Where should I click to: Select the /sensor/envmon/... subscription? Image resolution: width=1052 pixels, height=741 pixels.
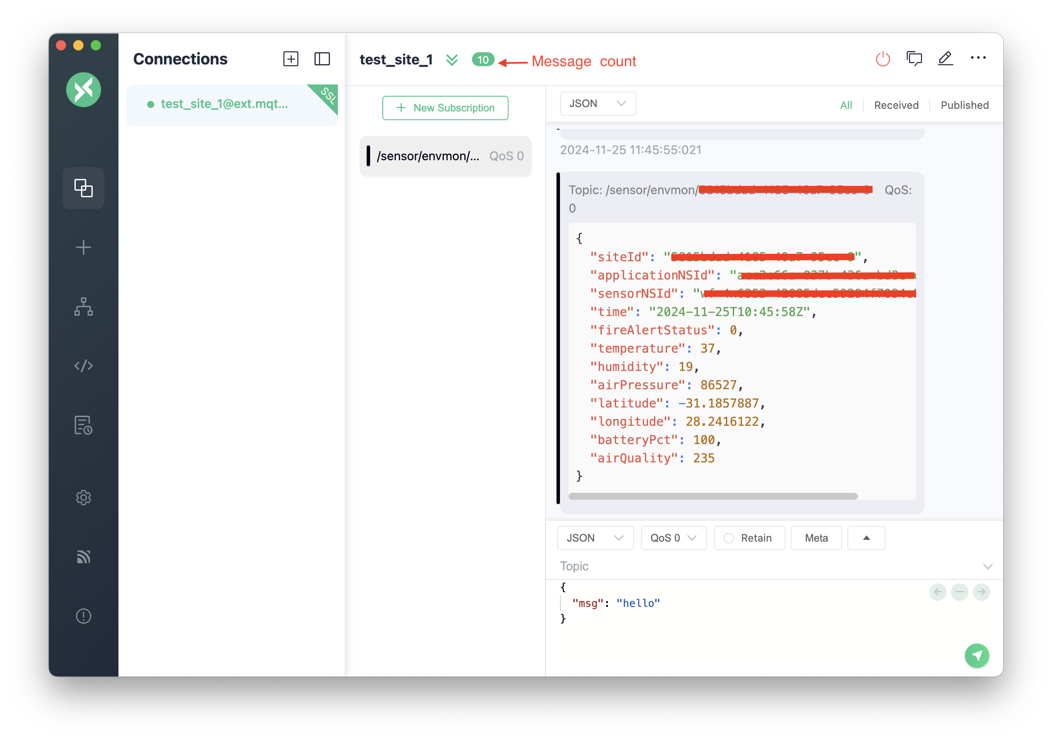pos(445,156)
